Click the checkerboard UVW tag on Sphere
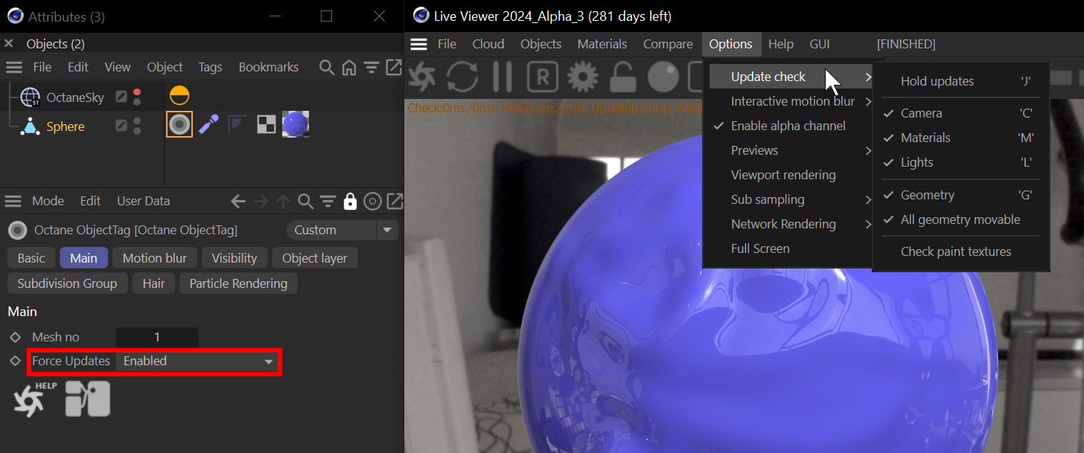The width and height of the screenshot is (1084, 453). point(266,124)
